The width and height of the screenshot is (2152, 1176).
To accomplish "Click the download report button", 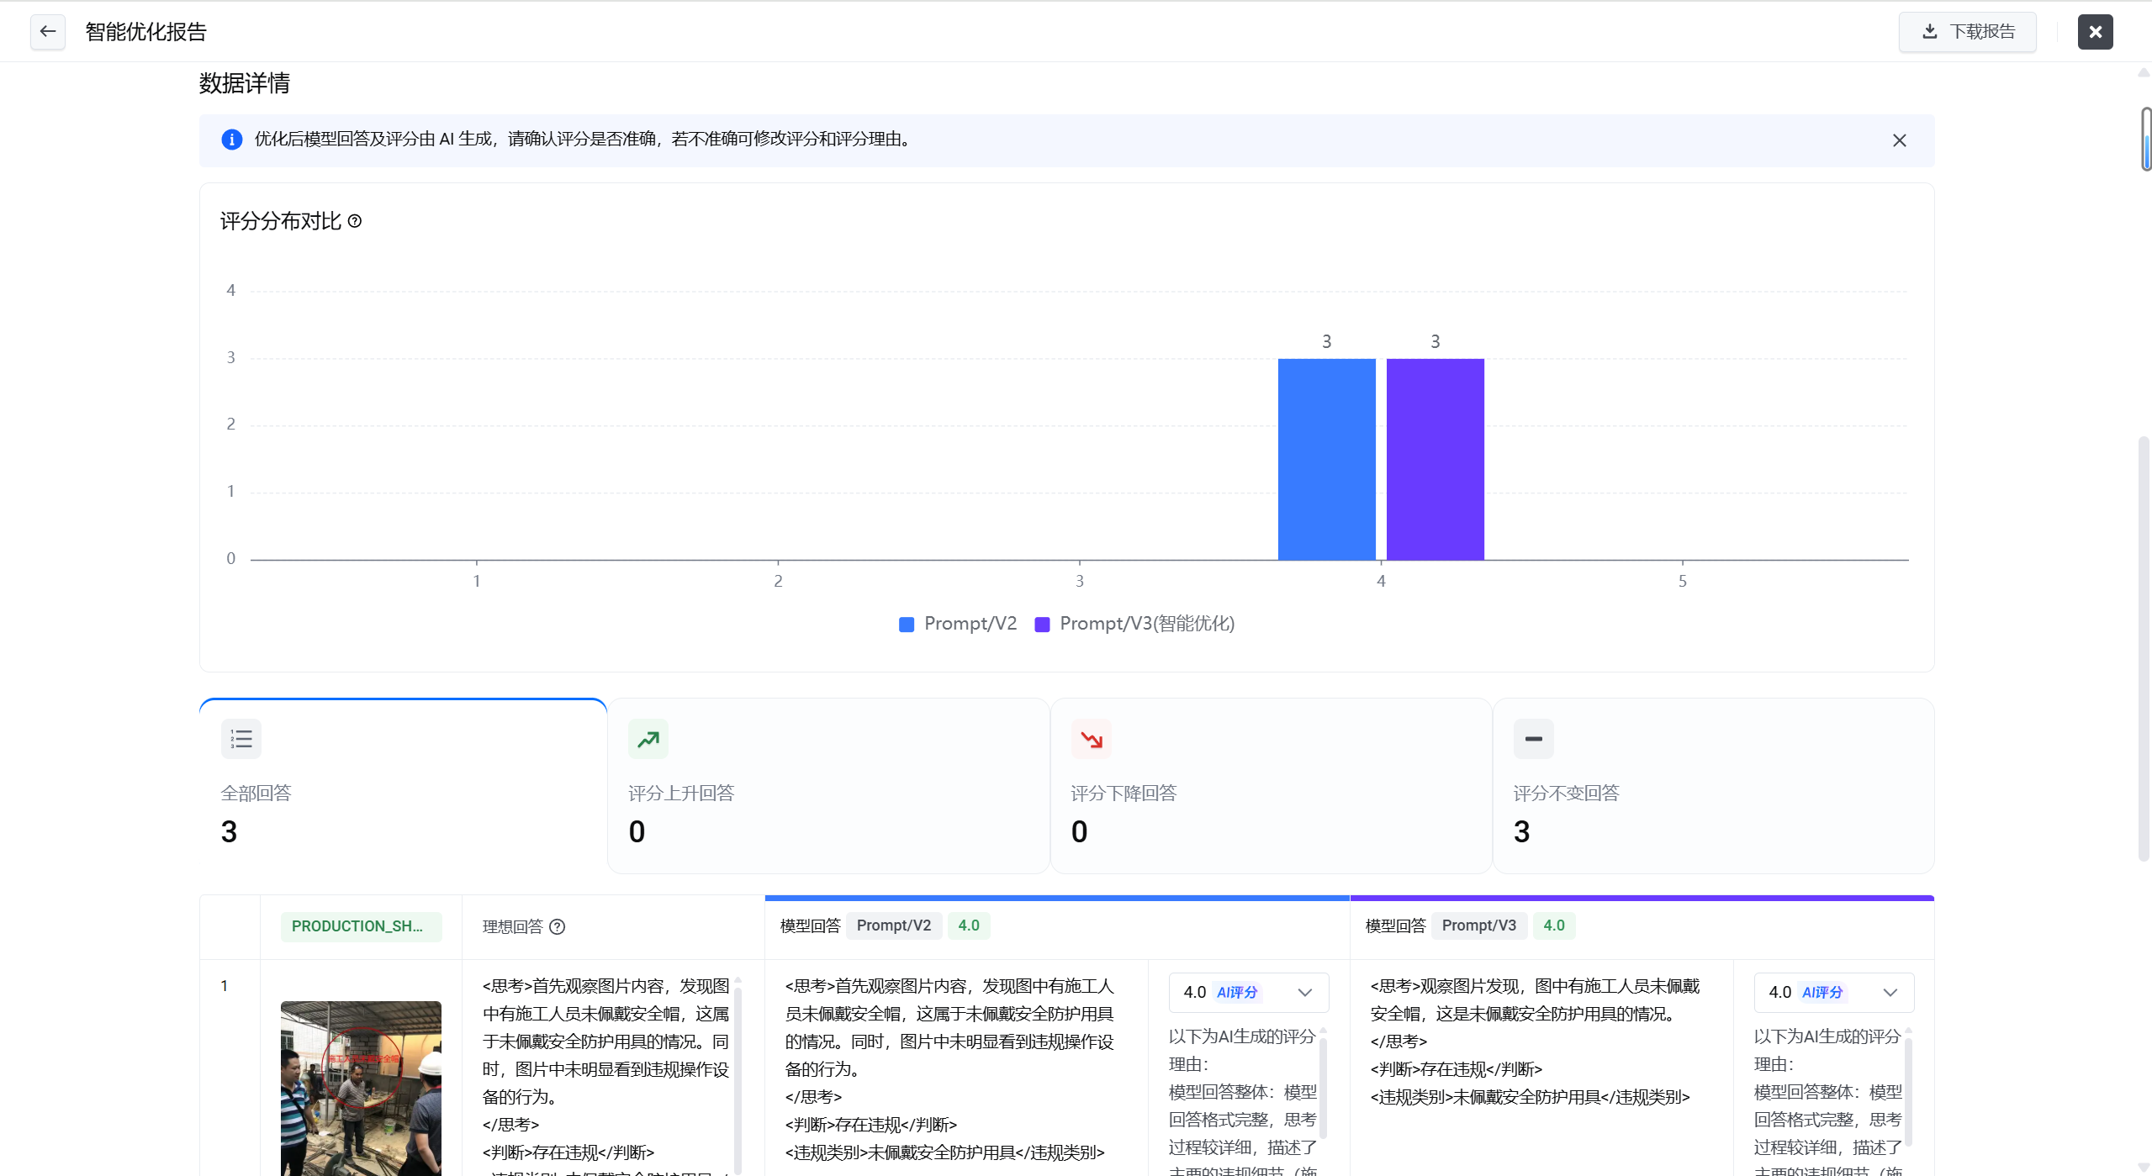I will [1967, 32].
